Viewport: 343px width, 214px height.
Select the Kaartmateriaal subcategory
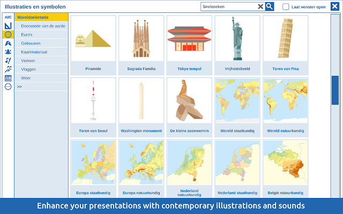(x=34, y=52)
